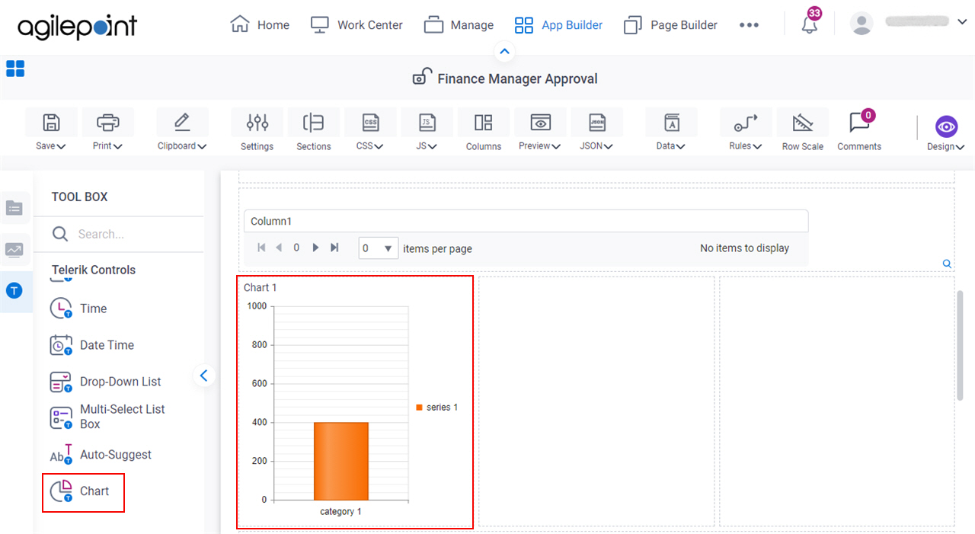Click the unlock icon beside Finance Manager Approval
The image size is (975, 534).
pos(422,77)
